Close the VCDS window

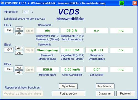[135, 3]
